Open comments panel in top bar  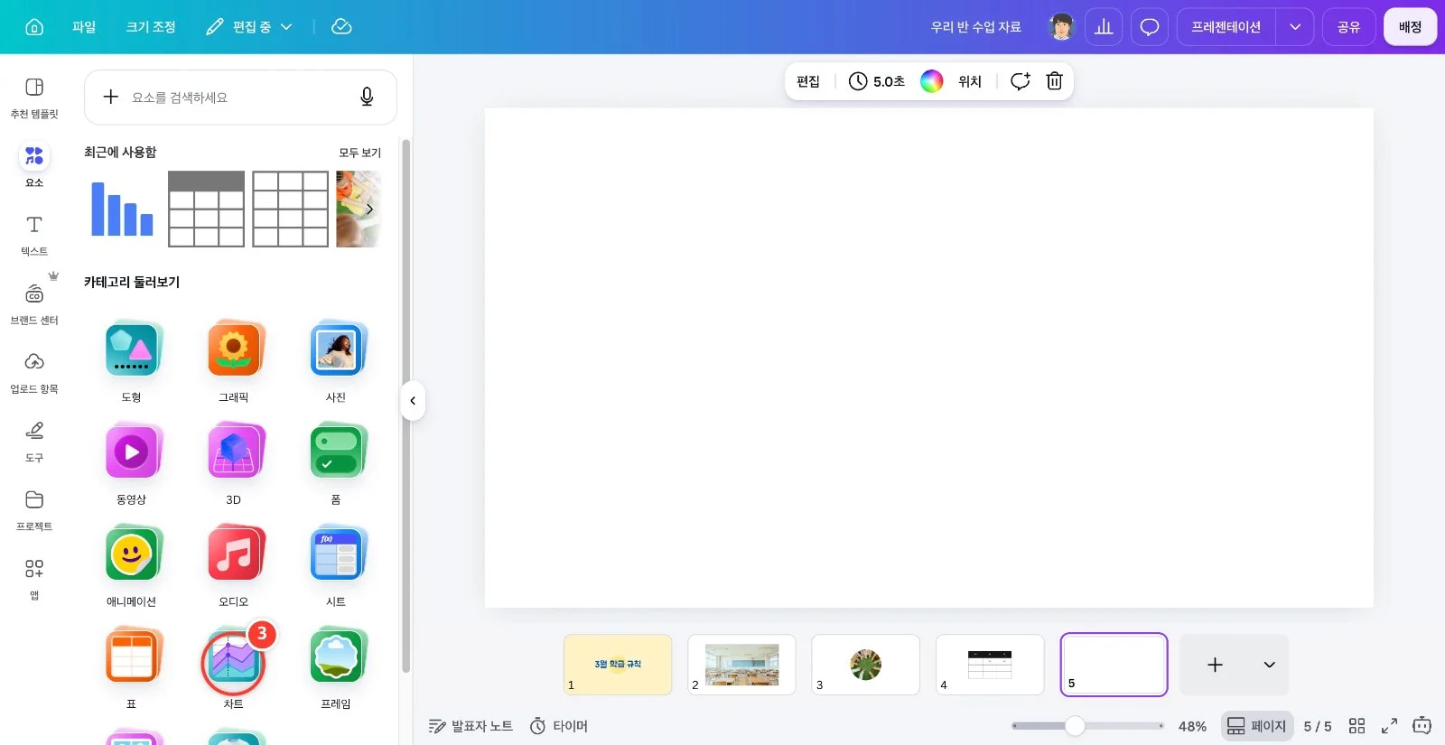pos(1150,27)
